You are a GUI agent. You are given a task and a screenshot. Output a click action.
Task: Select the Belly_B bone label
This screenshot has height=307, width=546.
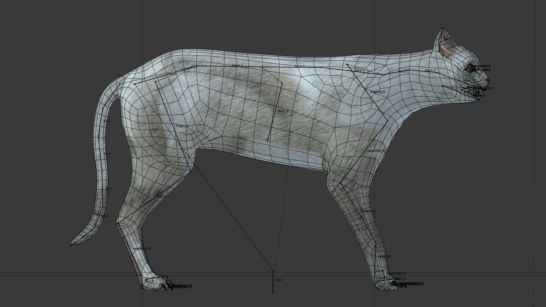click(x=283, y=111)
